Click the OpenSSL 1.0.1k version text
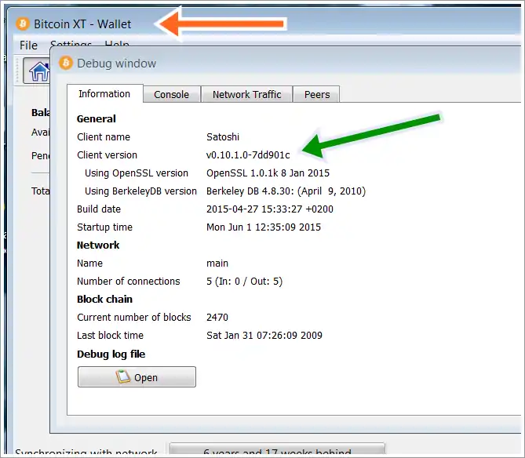This screenshot has height=458, width=525. 268,173
